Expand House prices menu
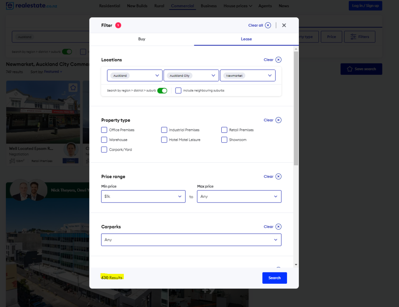Screen dimensions: 399x307 click(x=238, y=6)
